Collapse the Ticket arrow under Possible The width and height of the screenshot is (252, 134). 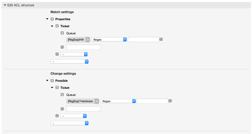pyautogui.click(x=52, y=88)
